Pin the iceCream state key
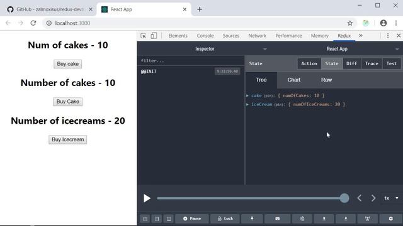 (279, 105)
